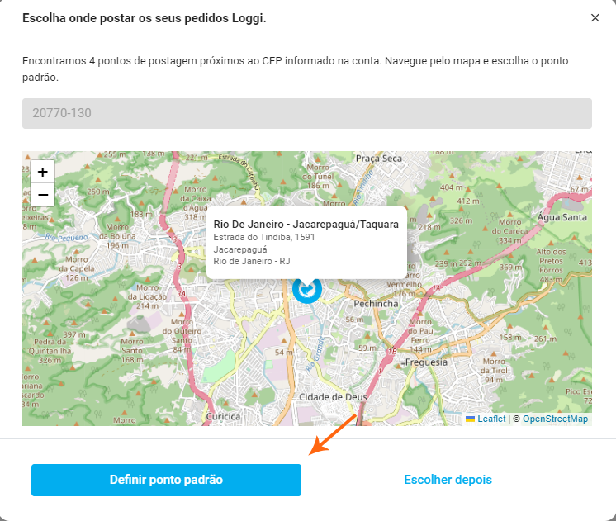The width and height of the screenshot is (616, 521).
Task: Select the blue posting point map marker
Action: coord(307,290)
